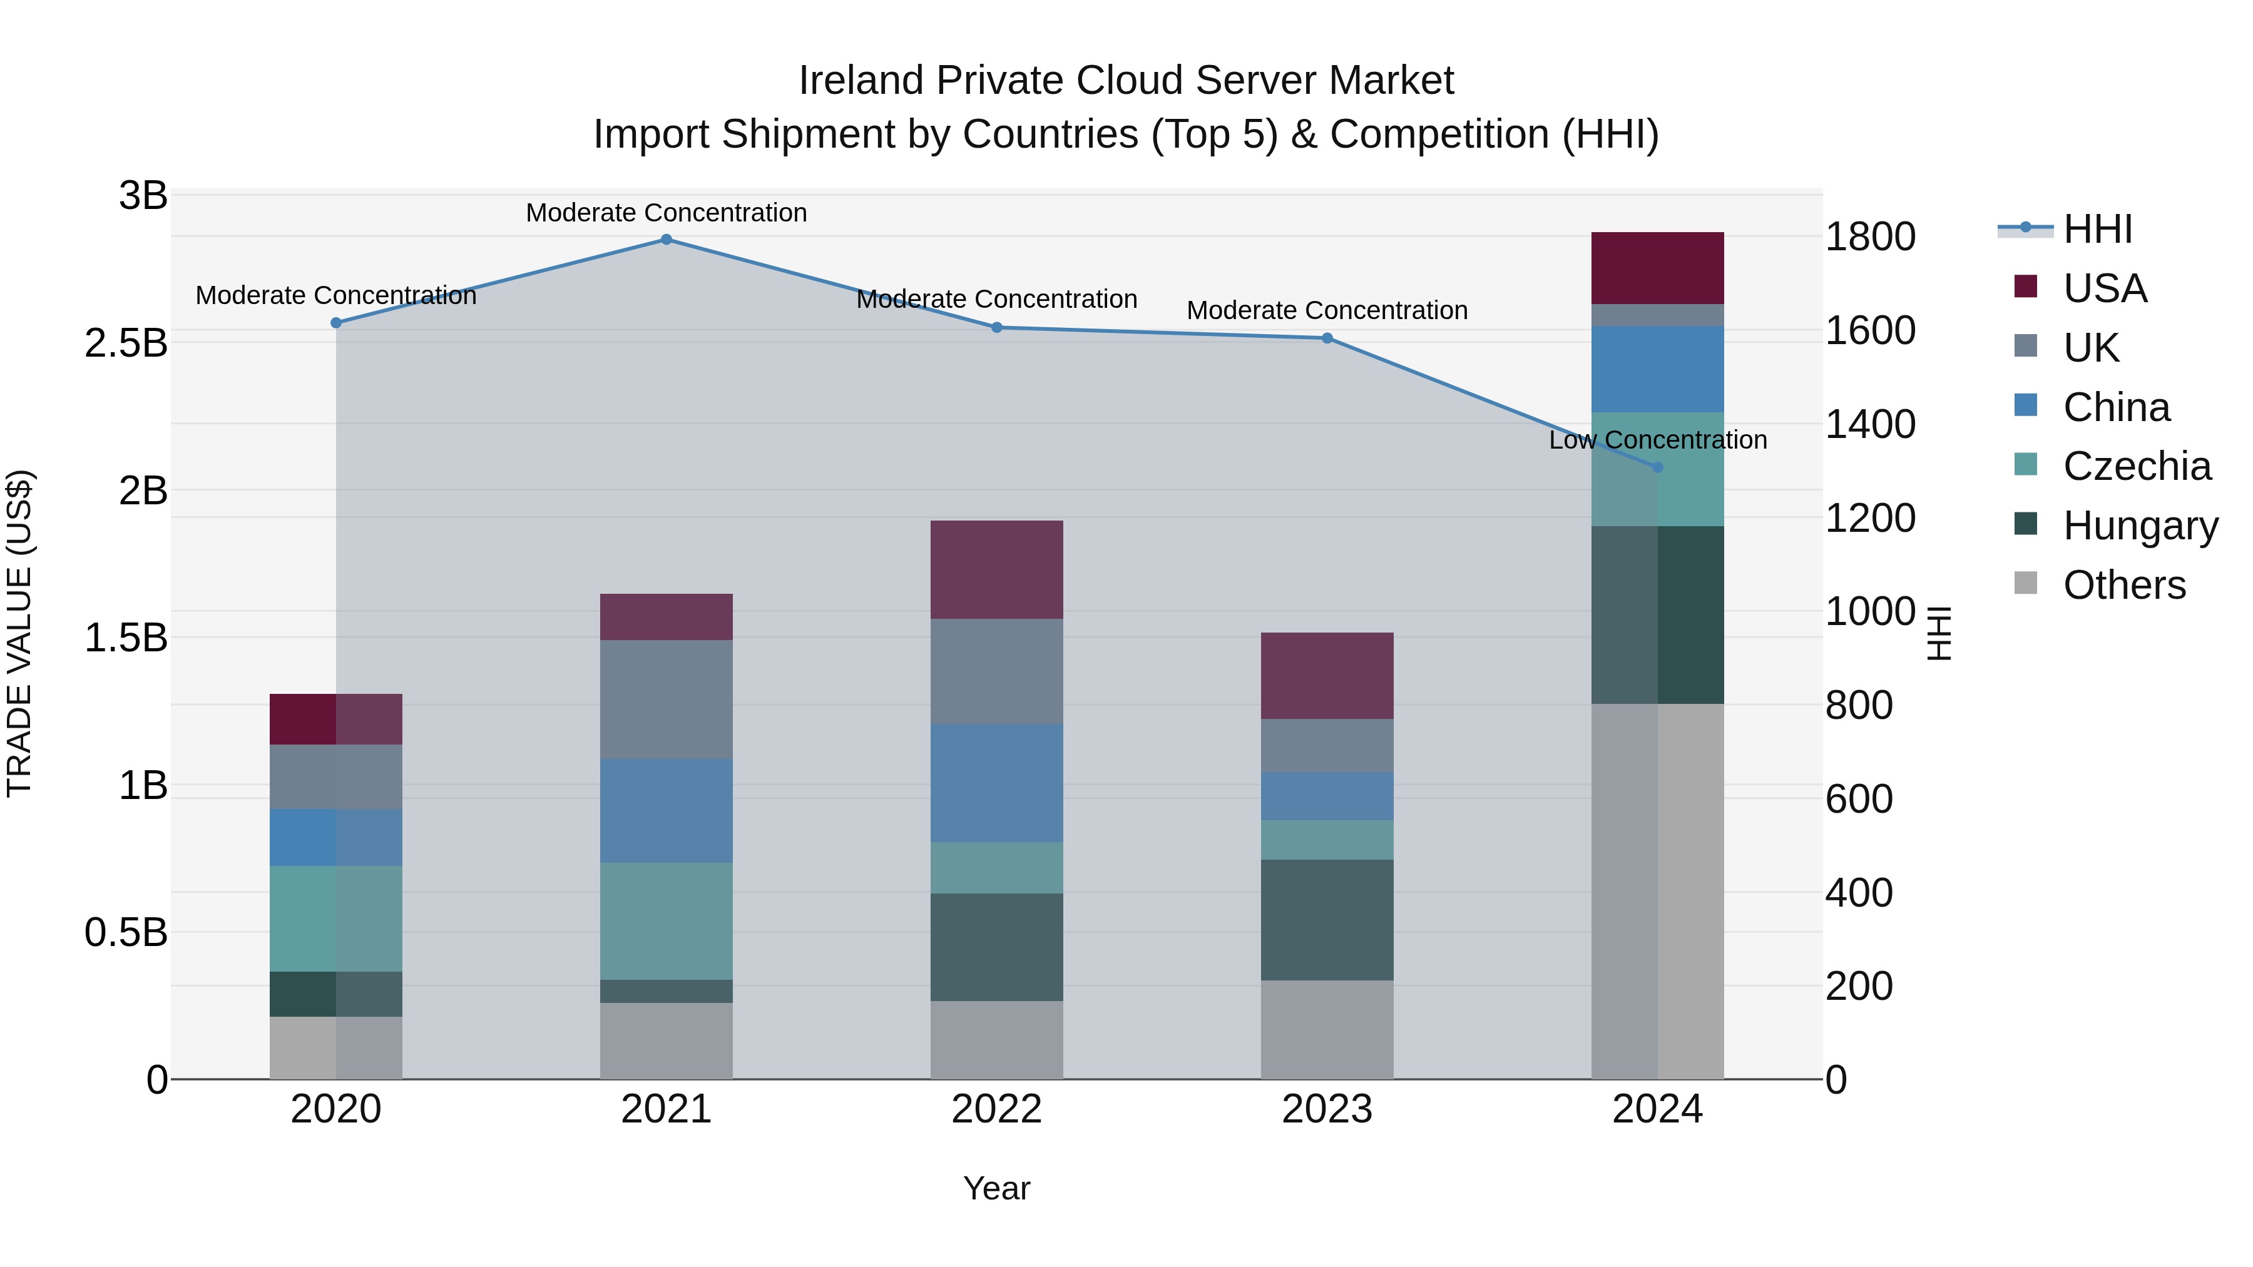Click the China segment of 2021 bar
Viewport: 2253px width, 1267px height.
click(x=667, y=812)
